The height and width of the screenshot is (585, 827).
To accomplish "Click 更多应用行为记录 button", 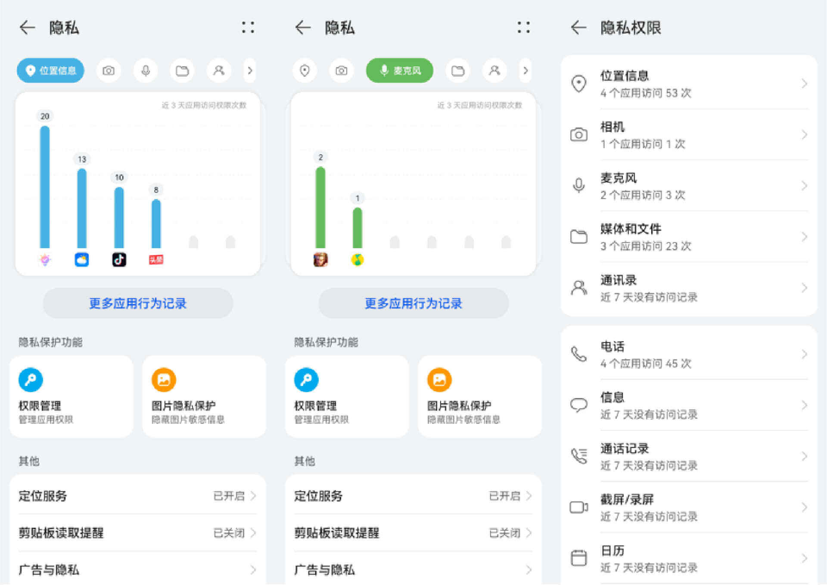I will tap(137, 303).
